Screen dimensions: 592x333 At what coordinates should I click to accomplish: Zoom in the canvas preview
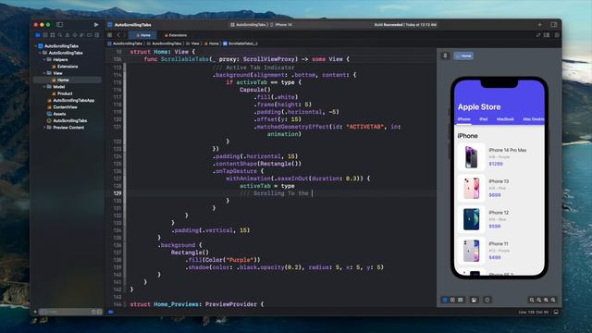point(553,300)
